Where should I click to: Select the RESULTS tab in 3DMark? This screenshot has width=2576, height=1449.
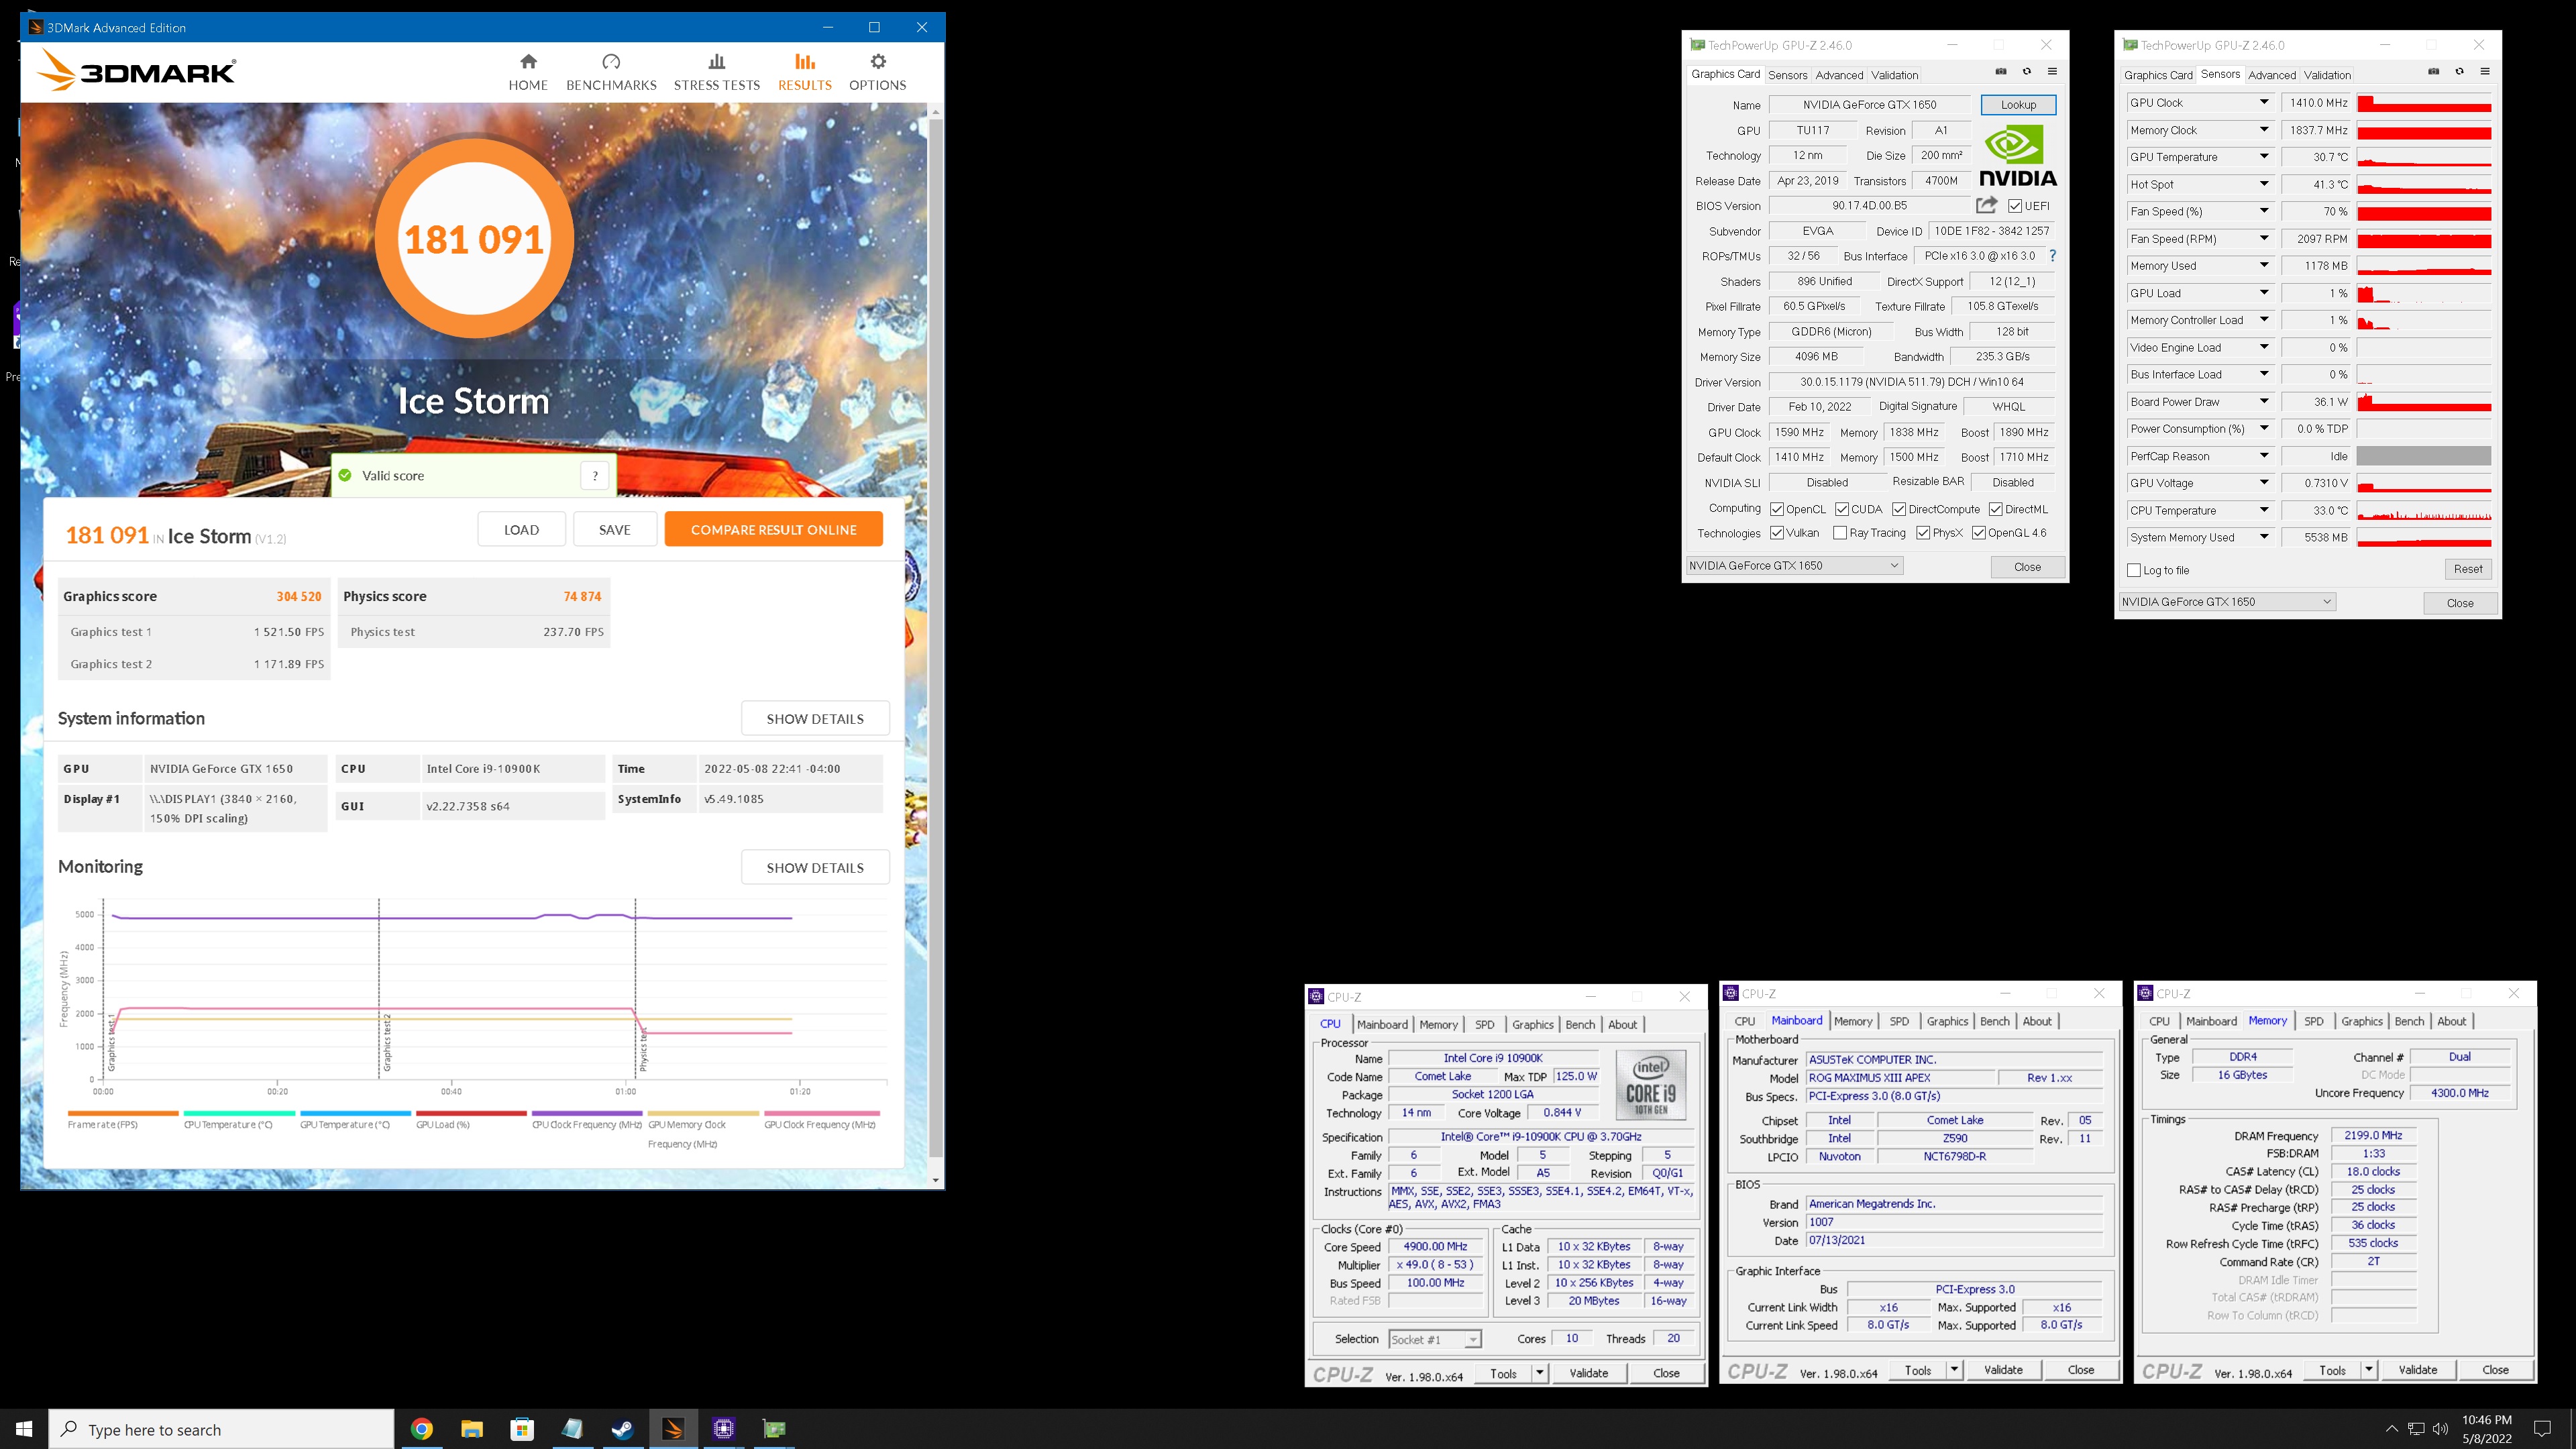tap(804, 72)
